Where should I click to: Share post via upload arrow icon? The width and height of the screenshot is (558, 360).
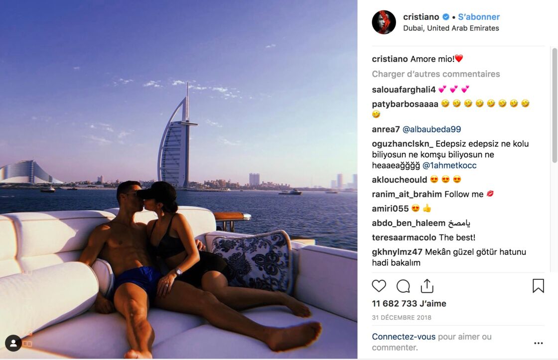pos(427,286)
